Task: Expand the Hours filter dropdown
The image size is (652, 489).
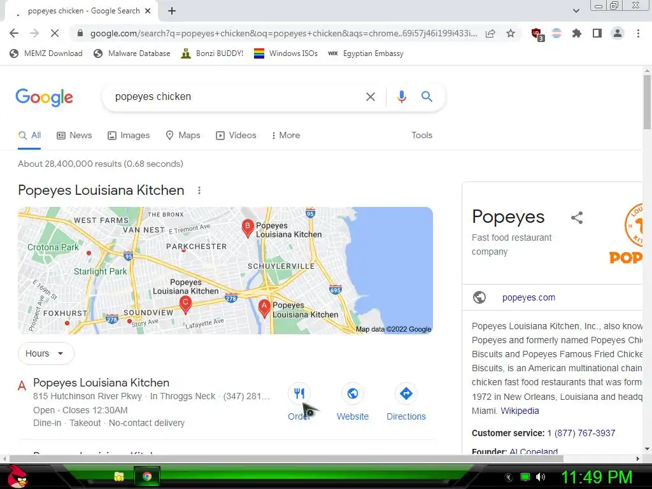Action: tap(46, 353)
